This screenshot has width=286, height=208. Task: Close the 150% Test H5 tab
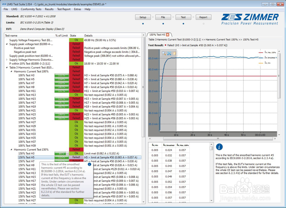168,35
